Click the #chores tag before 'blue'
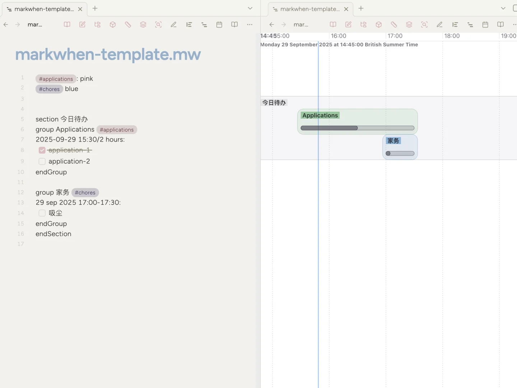 coord(49,89)
